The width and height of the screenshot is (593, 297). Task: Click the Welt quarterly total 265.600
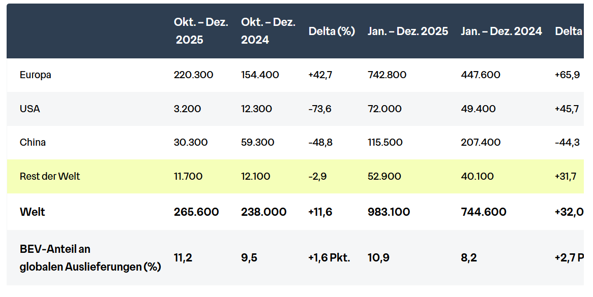point(196,212)
